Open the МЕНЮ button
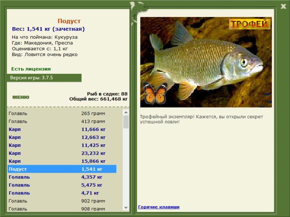 tap(21, 97)
